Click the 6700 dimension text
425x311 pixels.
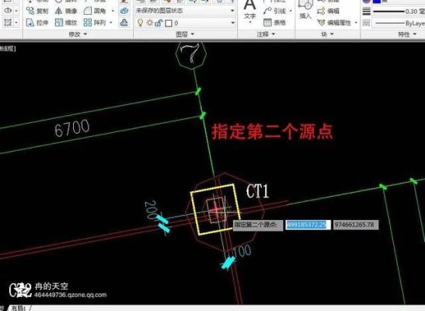tap(72, 128)
